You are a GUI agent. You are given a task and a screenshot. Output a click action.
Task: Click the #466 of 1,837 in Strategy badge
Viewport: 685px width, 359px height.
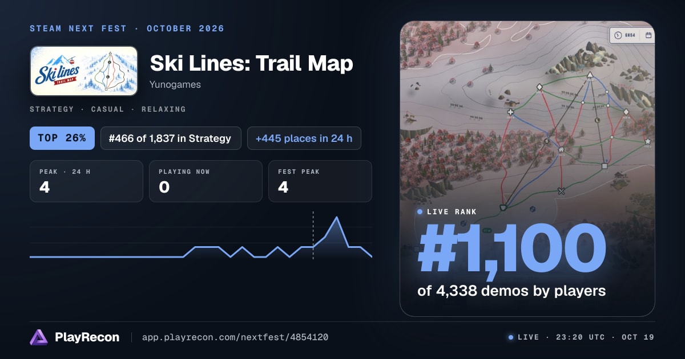click(171, 138)
